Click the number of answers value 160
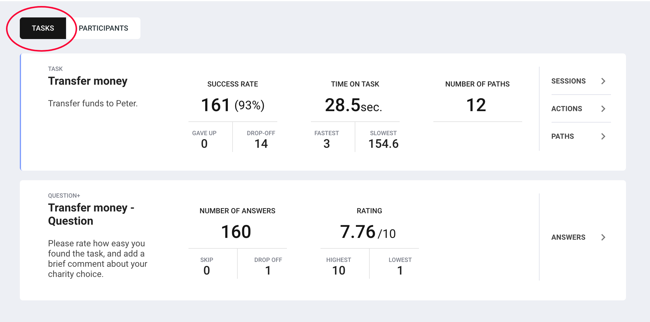The height and width of the screenshot is (322, 650). coord(236,232)
